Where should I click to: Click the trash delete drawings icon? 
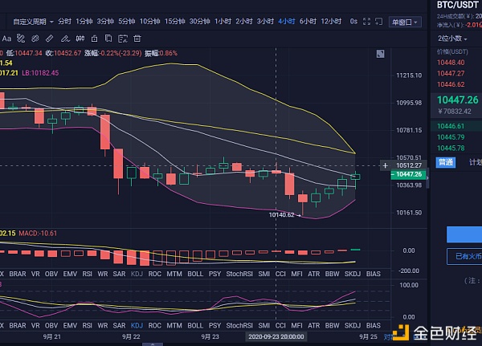(x=137, y=39)
